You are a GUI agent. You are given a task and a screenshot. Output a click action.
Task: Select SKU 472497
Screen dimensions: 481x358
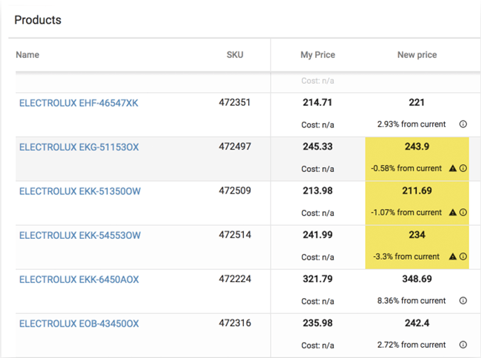tap(235, 146)
